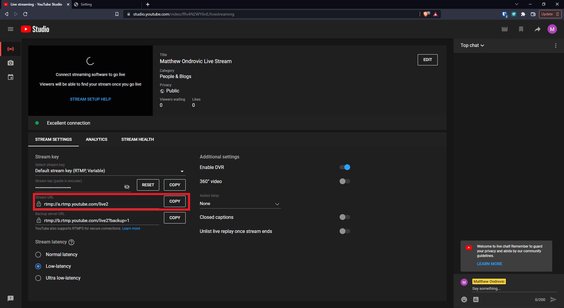Image resolution: width=564 pixels, height=308 pixels.
Task: Click LEARN MORE in chat welcome message
Action: (x=489, y=264)
